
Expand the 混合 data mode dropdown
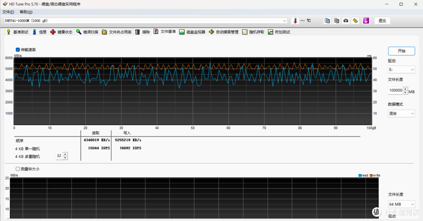click(x=401, y=114)
